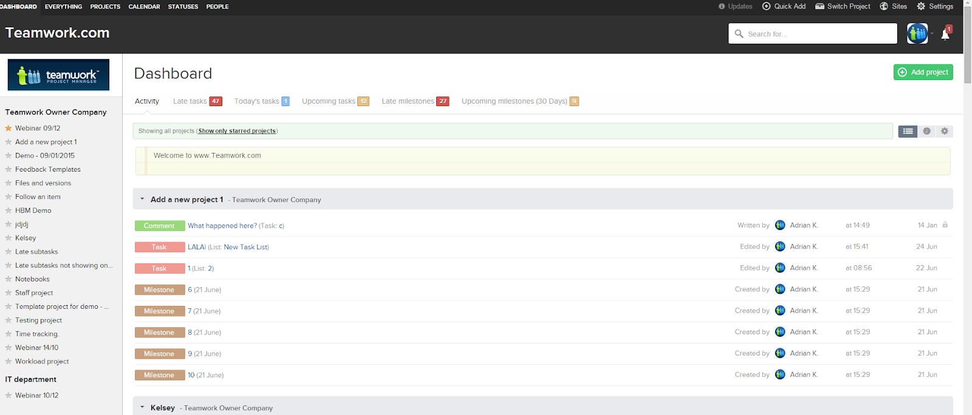Unstar the Webinar 09/12 project

9,128
